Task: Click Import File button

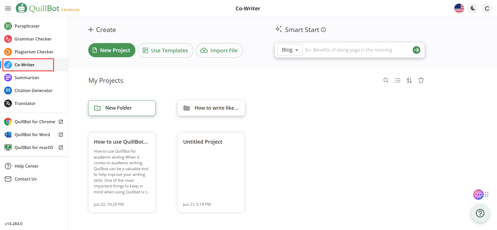Action: [220, 50]
